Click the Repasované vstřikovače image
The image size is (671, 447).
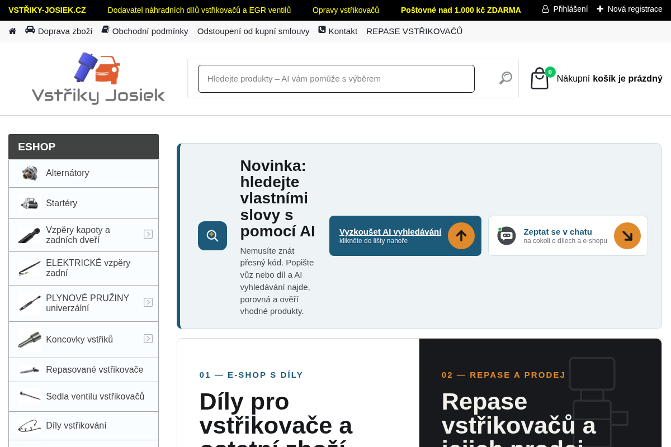pyautogui.click(x=30, y=370)
